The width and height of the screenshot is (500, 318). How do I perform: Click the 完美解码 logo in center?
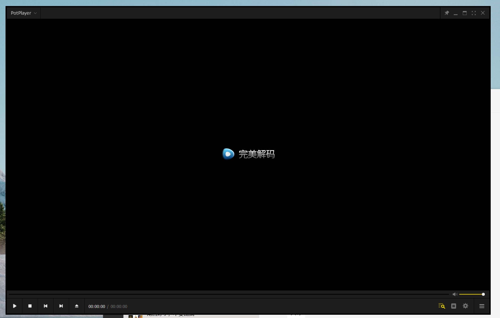point(248,154)
